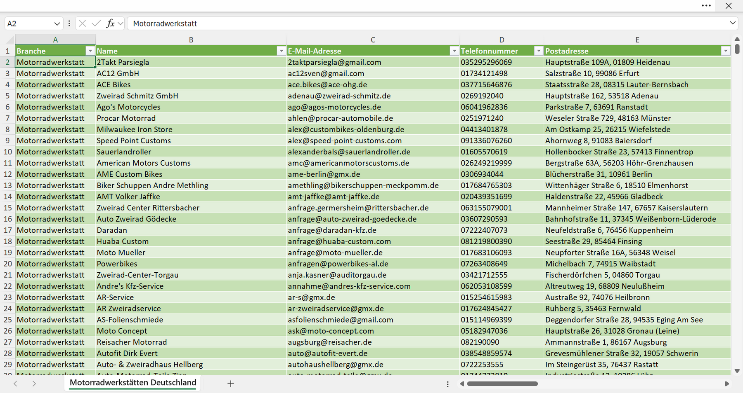743x393 pixels.
Task: Select the Powerbikes name cell
Action: (191, 264)
